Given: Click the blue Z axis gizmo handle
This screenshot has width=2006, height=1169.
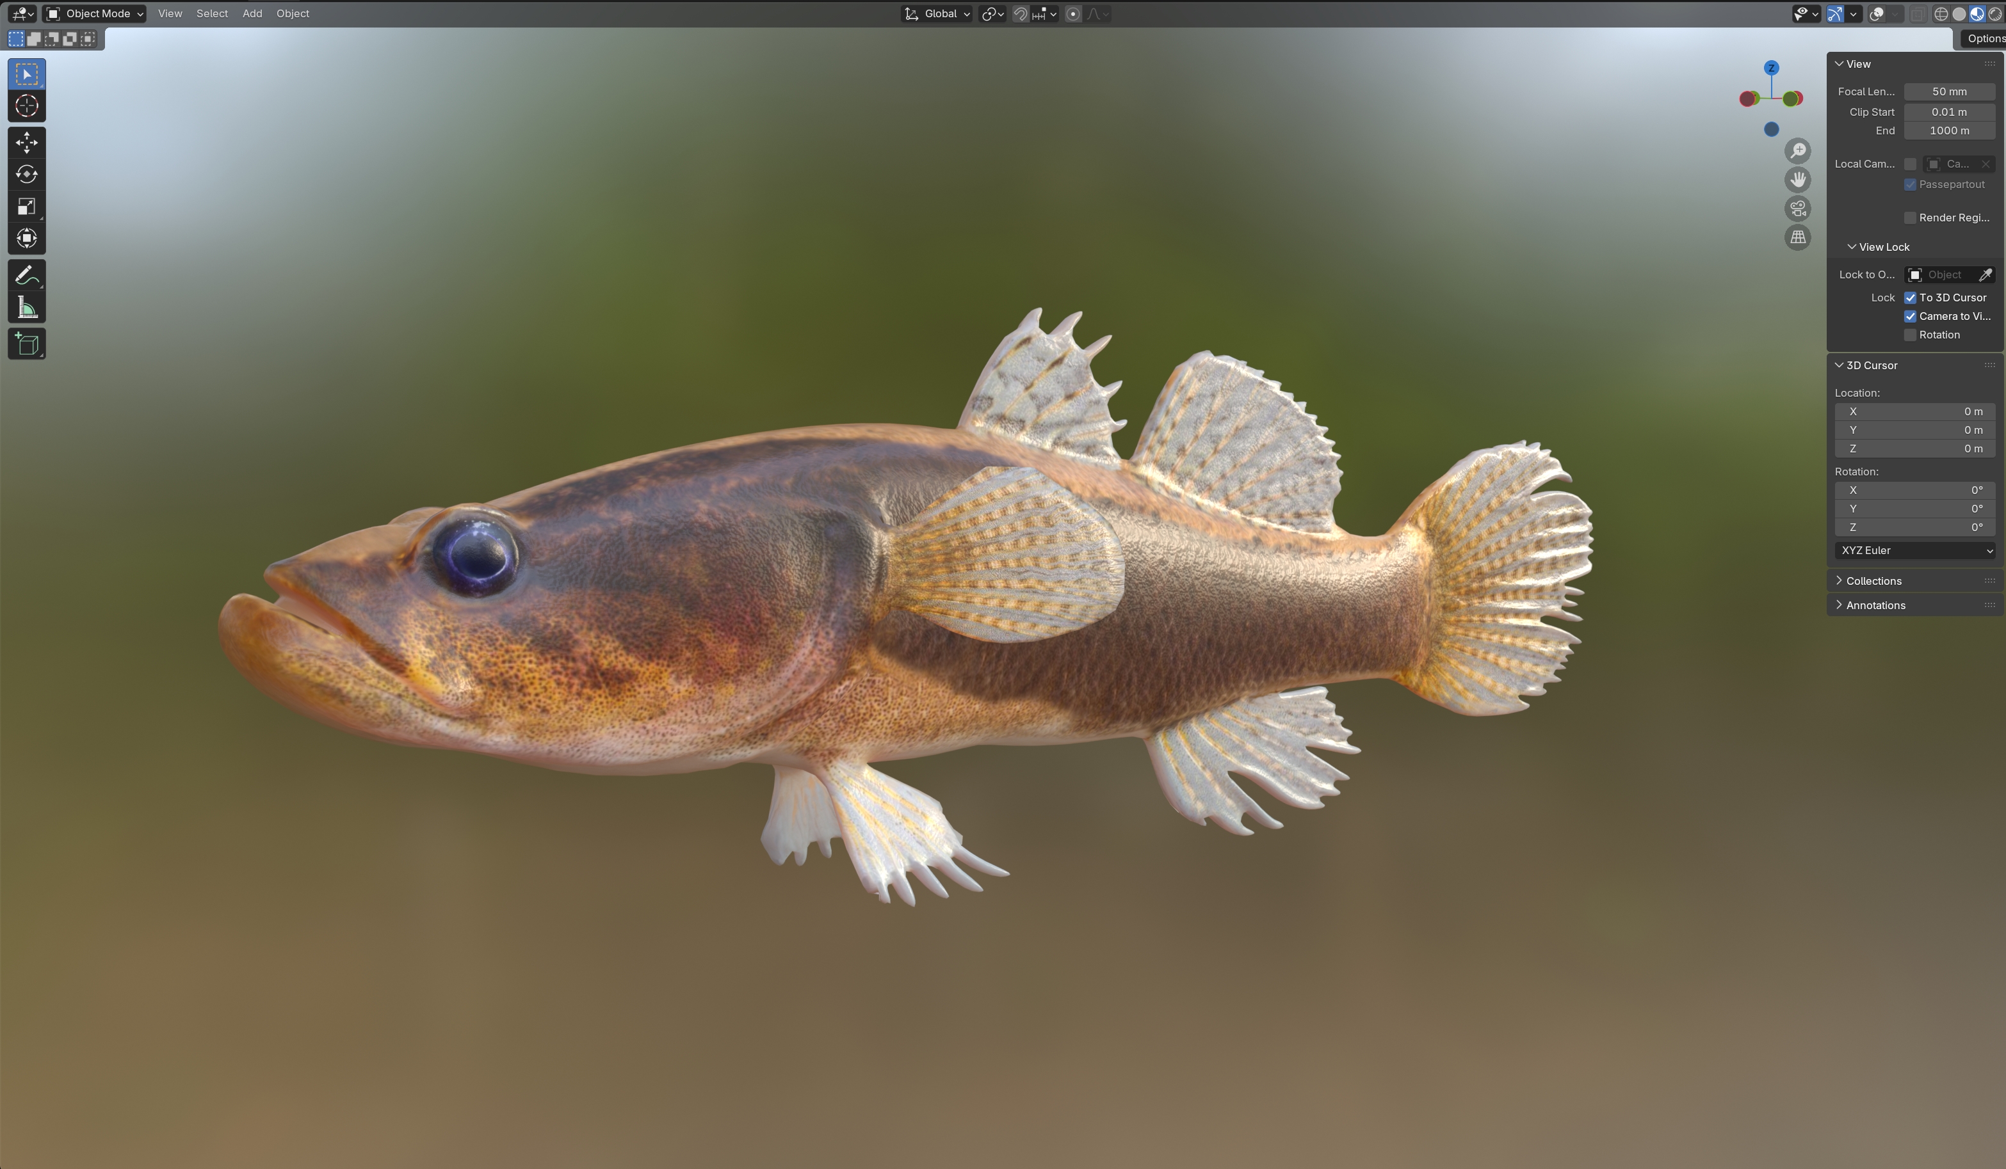Looking at the screenshot, I should click(1771, 68).
